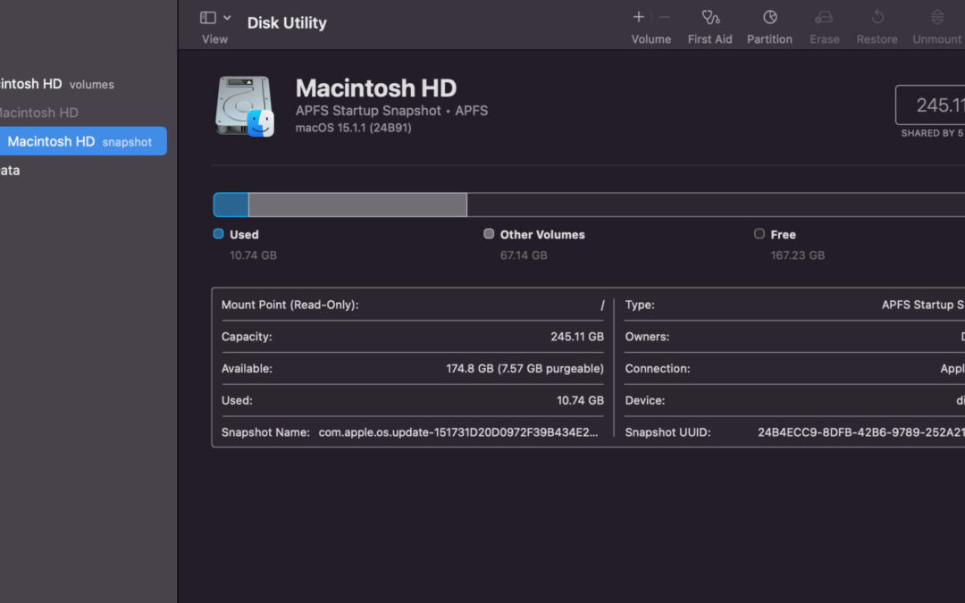Click the Macintosh HD drive icon
This screenshot has width=965, height=603.
click(x=244, y=106)
